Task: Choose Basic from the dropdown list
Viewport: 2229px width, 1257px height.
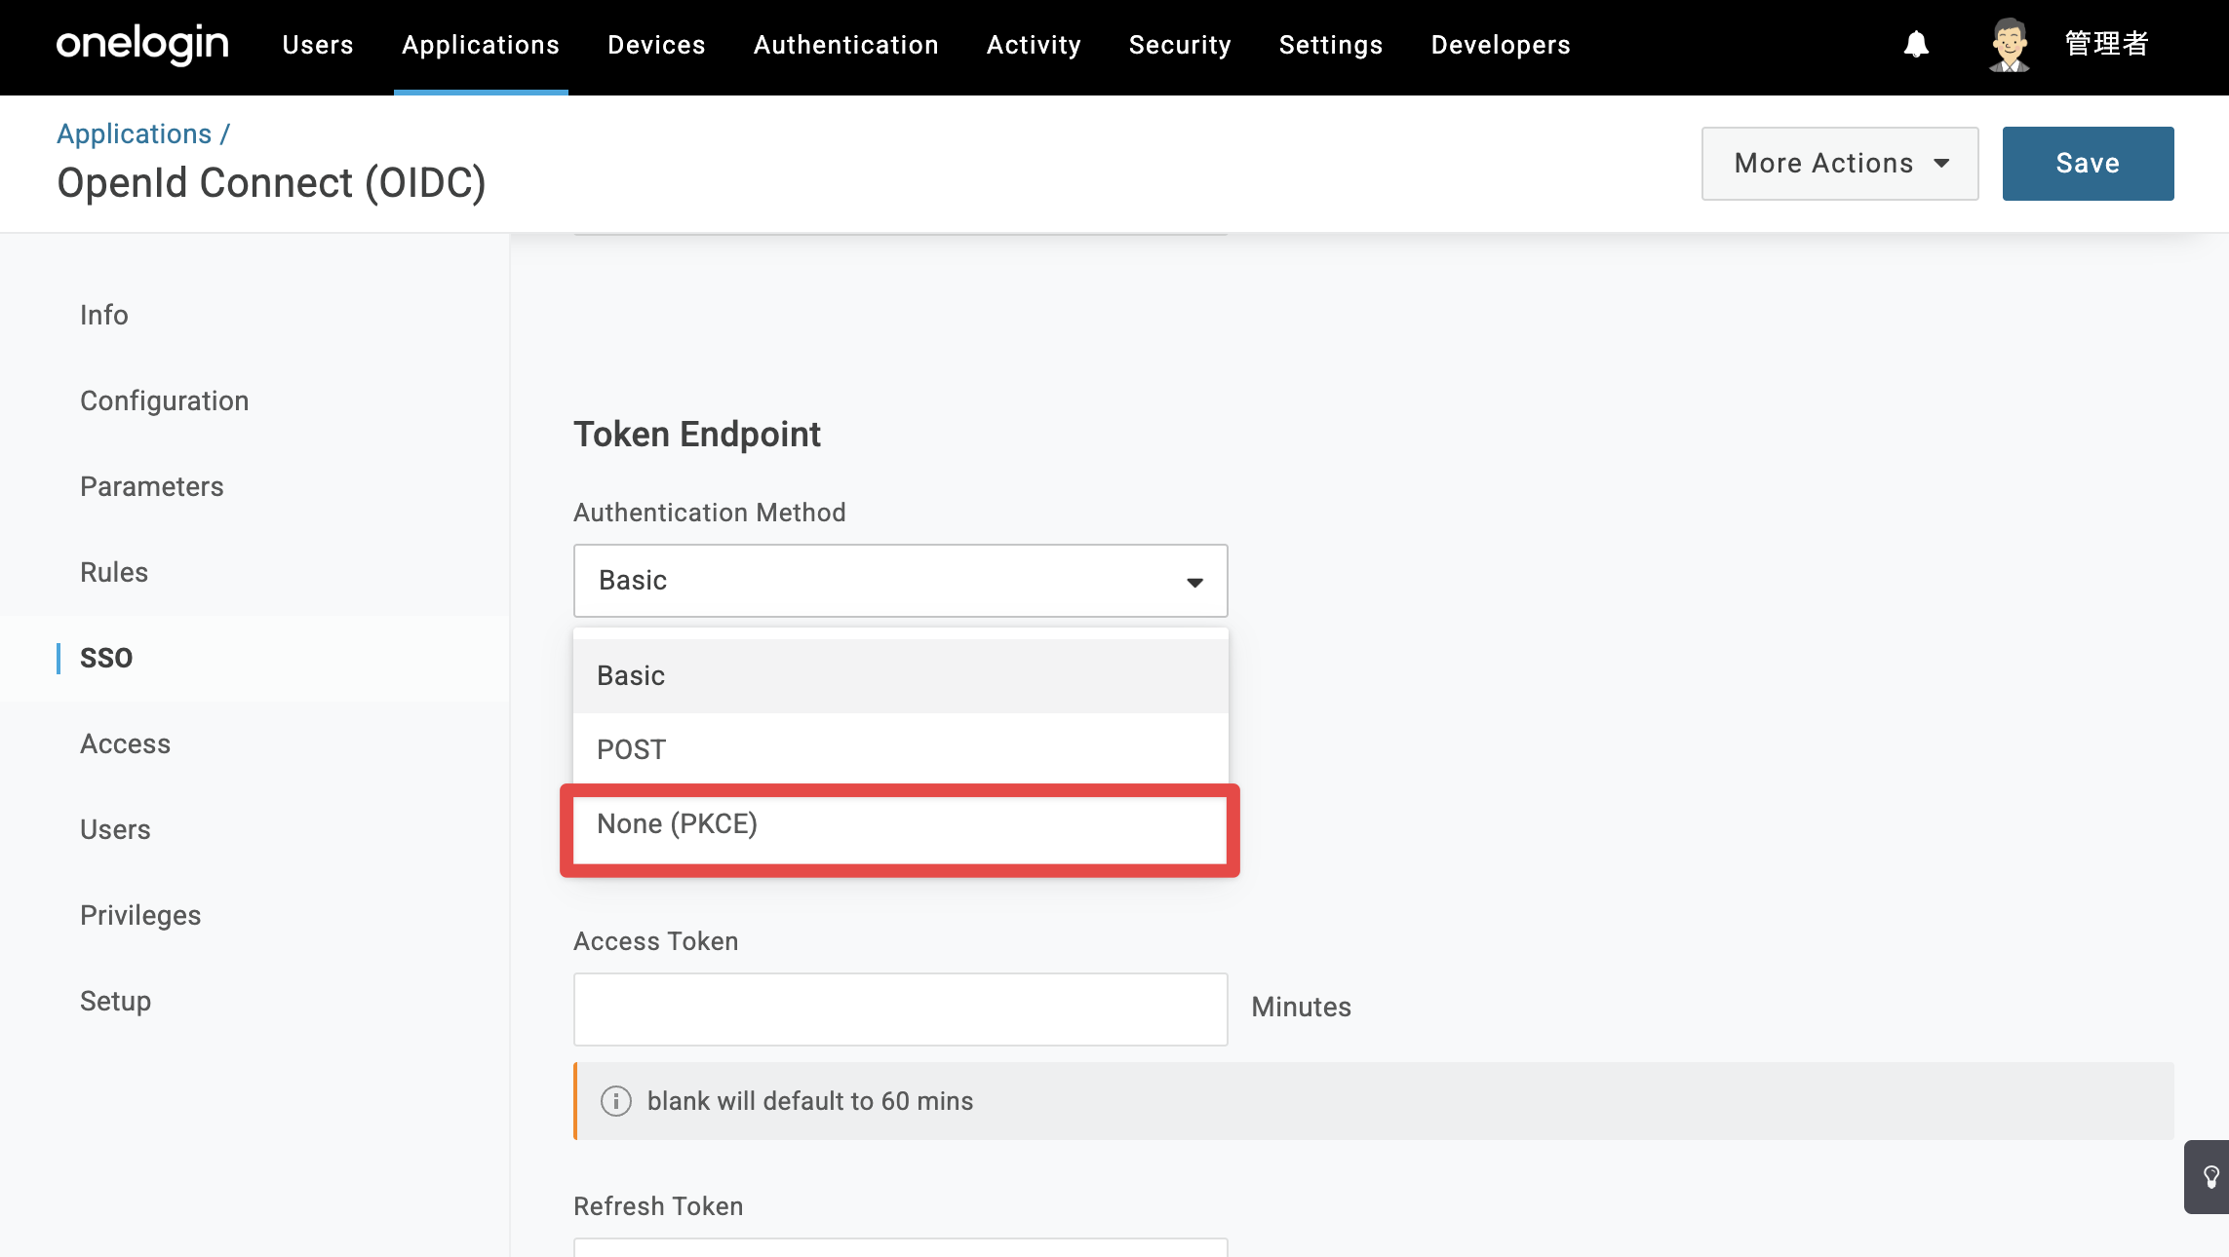Action: (901, 676)
